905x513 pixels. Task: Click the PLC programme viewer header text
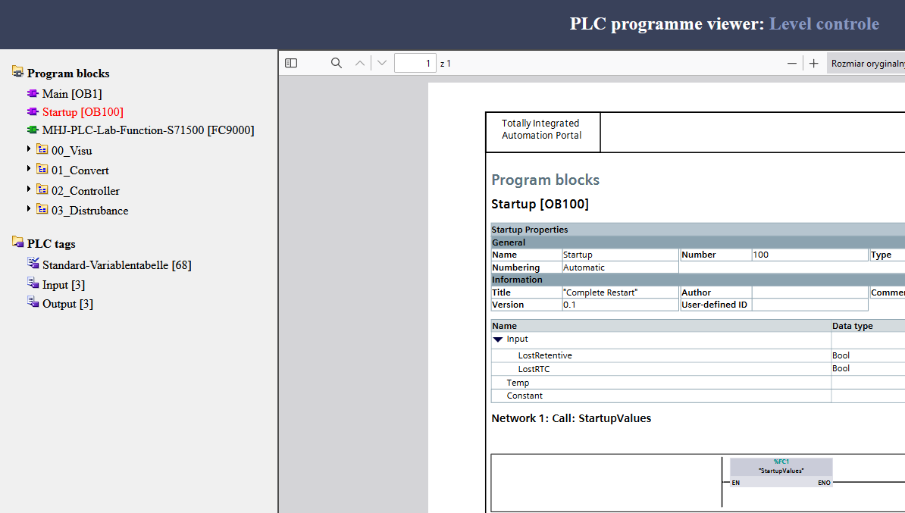(667, 23)
